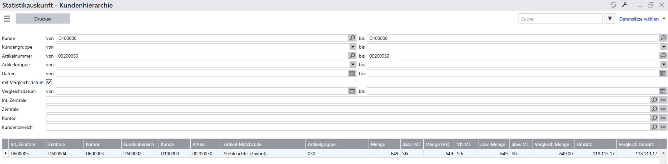Click the table scrollbar up arrow
This screenshot has height=164, width=668.
tap(663, 153)
